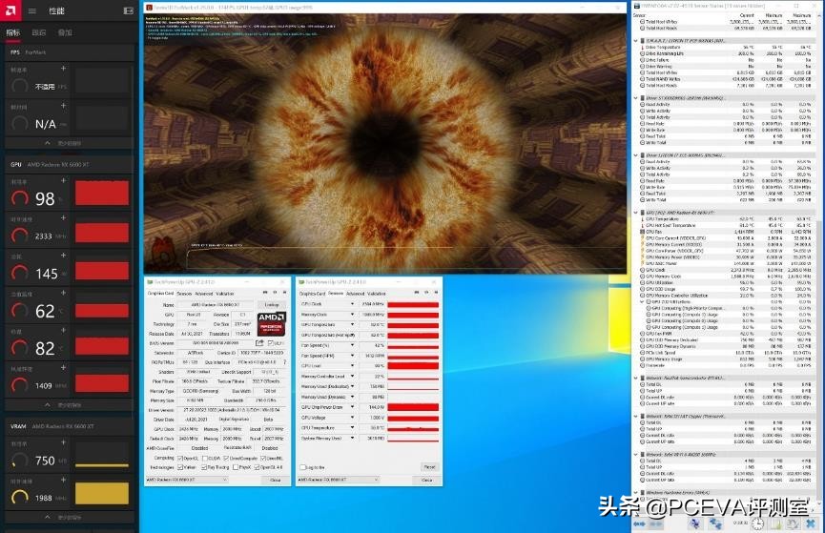Collapse the GPU metrics section below 1409 RPM
The width and height of the screenshot is (825, 533).
(x=48, y=405)
